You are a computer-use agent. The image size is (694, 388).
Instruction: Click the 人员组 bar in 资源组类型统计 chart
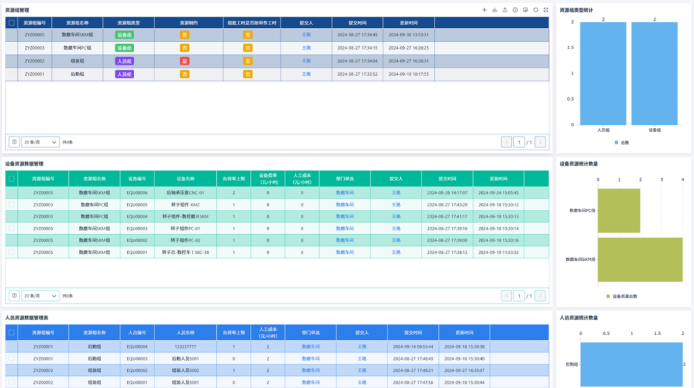point(603,73)
